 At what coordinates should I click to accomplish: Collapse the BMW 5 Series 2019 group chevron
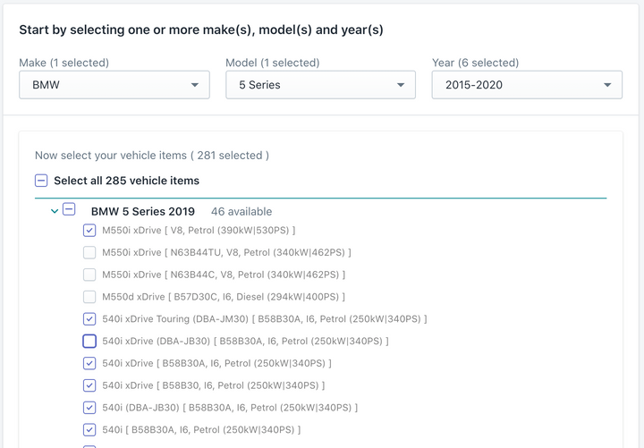(x=55, y=211)
